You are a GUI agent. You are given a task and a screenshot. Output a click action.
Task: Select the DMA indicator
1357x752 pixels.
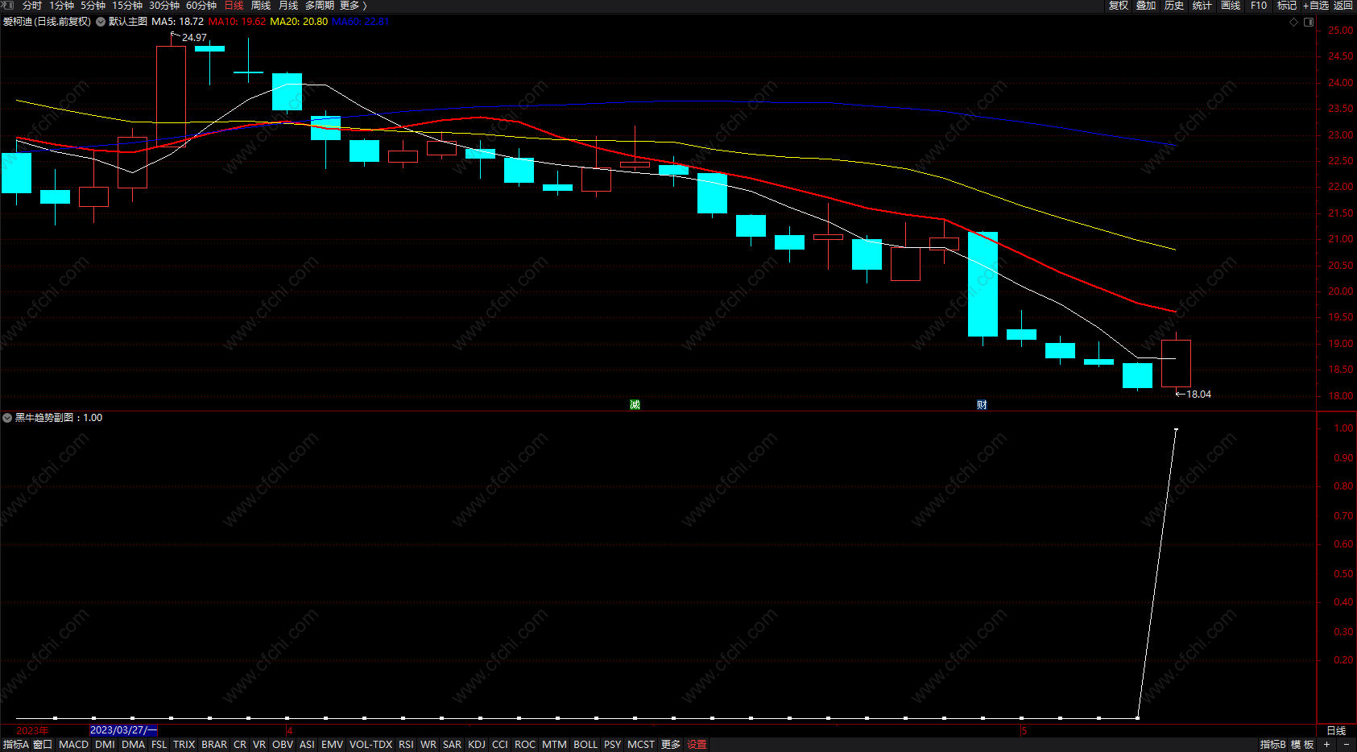click(134, 745)
